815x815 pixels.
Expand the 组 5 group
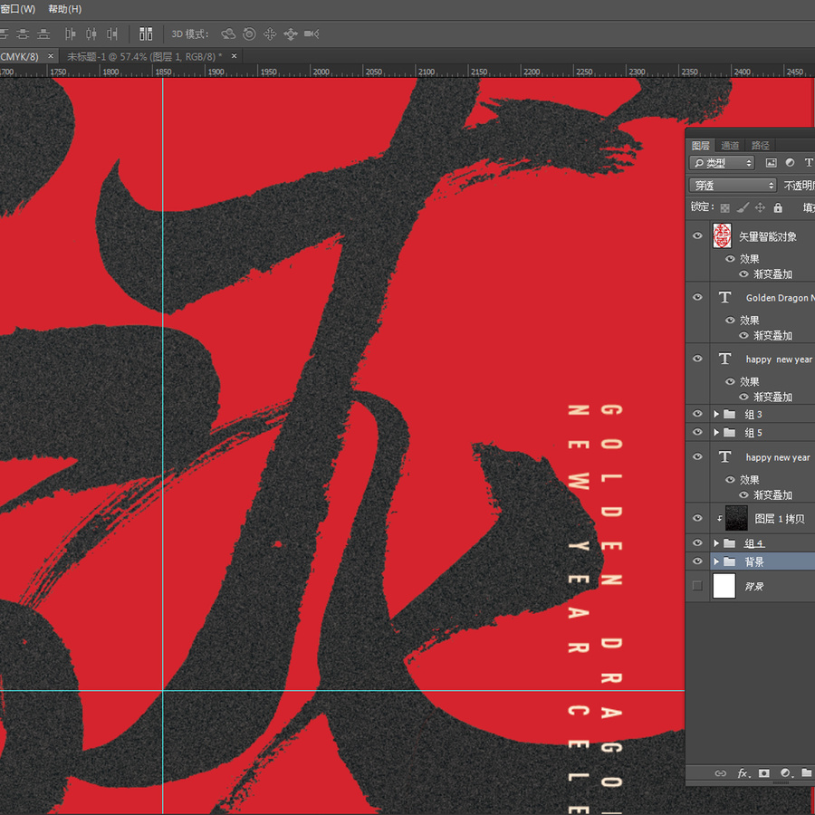click(716, 433)
